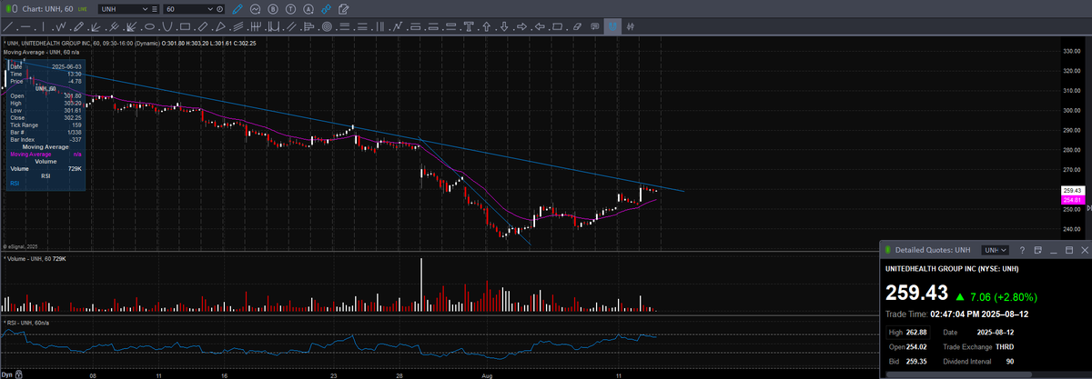Select the ellipse drawing tool

coord(149,26)
